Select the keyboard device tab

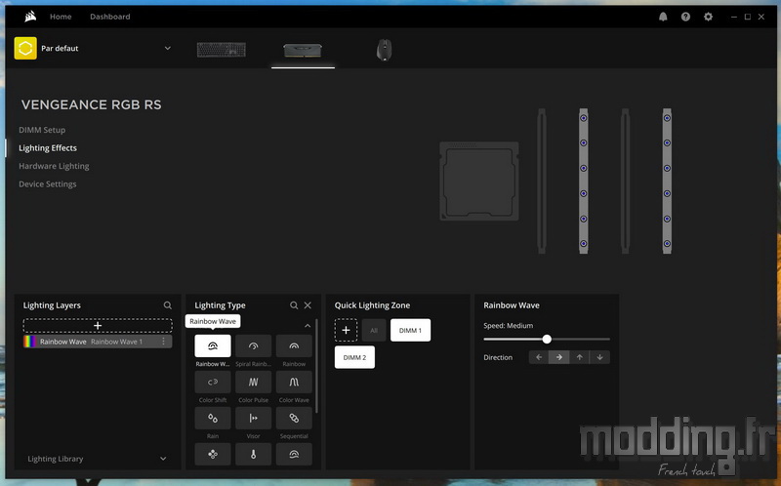point(222,50)
